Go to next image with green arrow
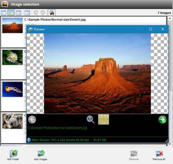The width and height of the screenshot is (173, 164). [162, 120]
